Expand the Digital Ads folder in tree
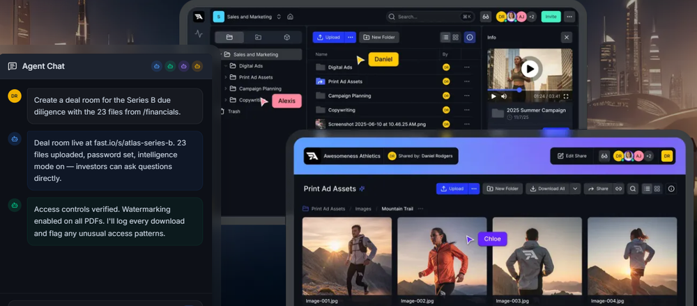 (x=226, y=65)
